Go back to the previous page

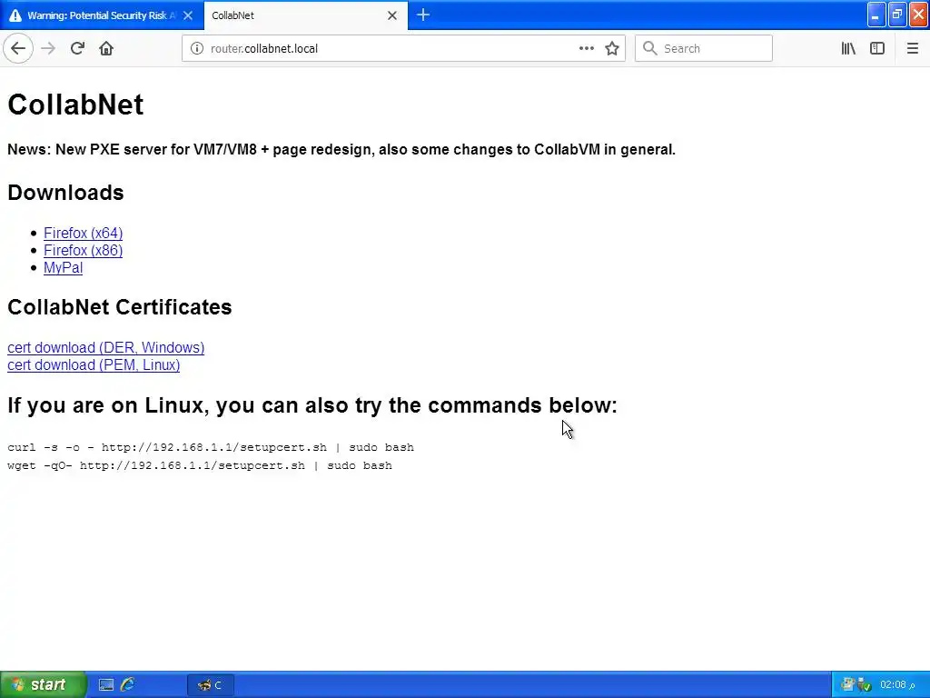[18, 48]
